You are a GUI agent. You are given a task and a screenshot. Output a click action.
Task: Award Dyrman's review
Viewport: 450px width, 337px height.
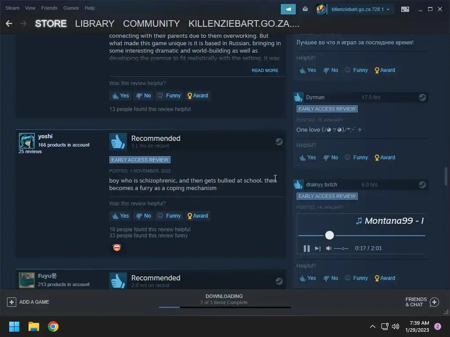point(385,158)
